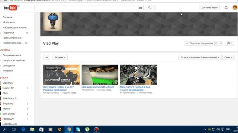Open the notifications bell

[x=226, y=7]
